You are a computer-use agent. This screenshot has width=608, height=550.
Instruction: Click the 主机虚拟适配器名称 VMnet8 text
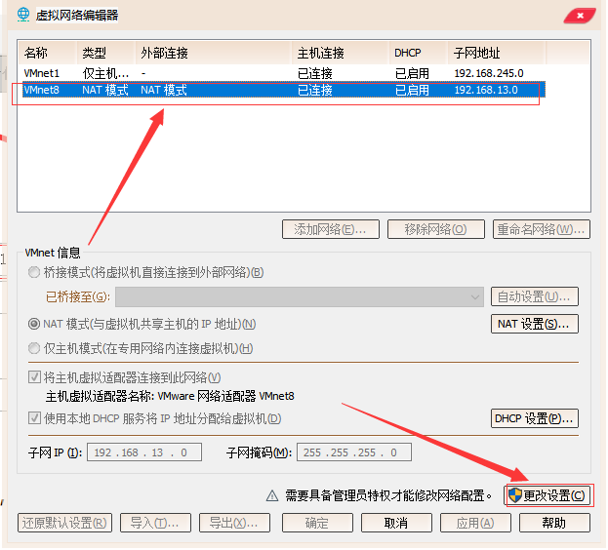click(170, 396)
